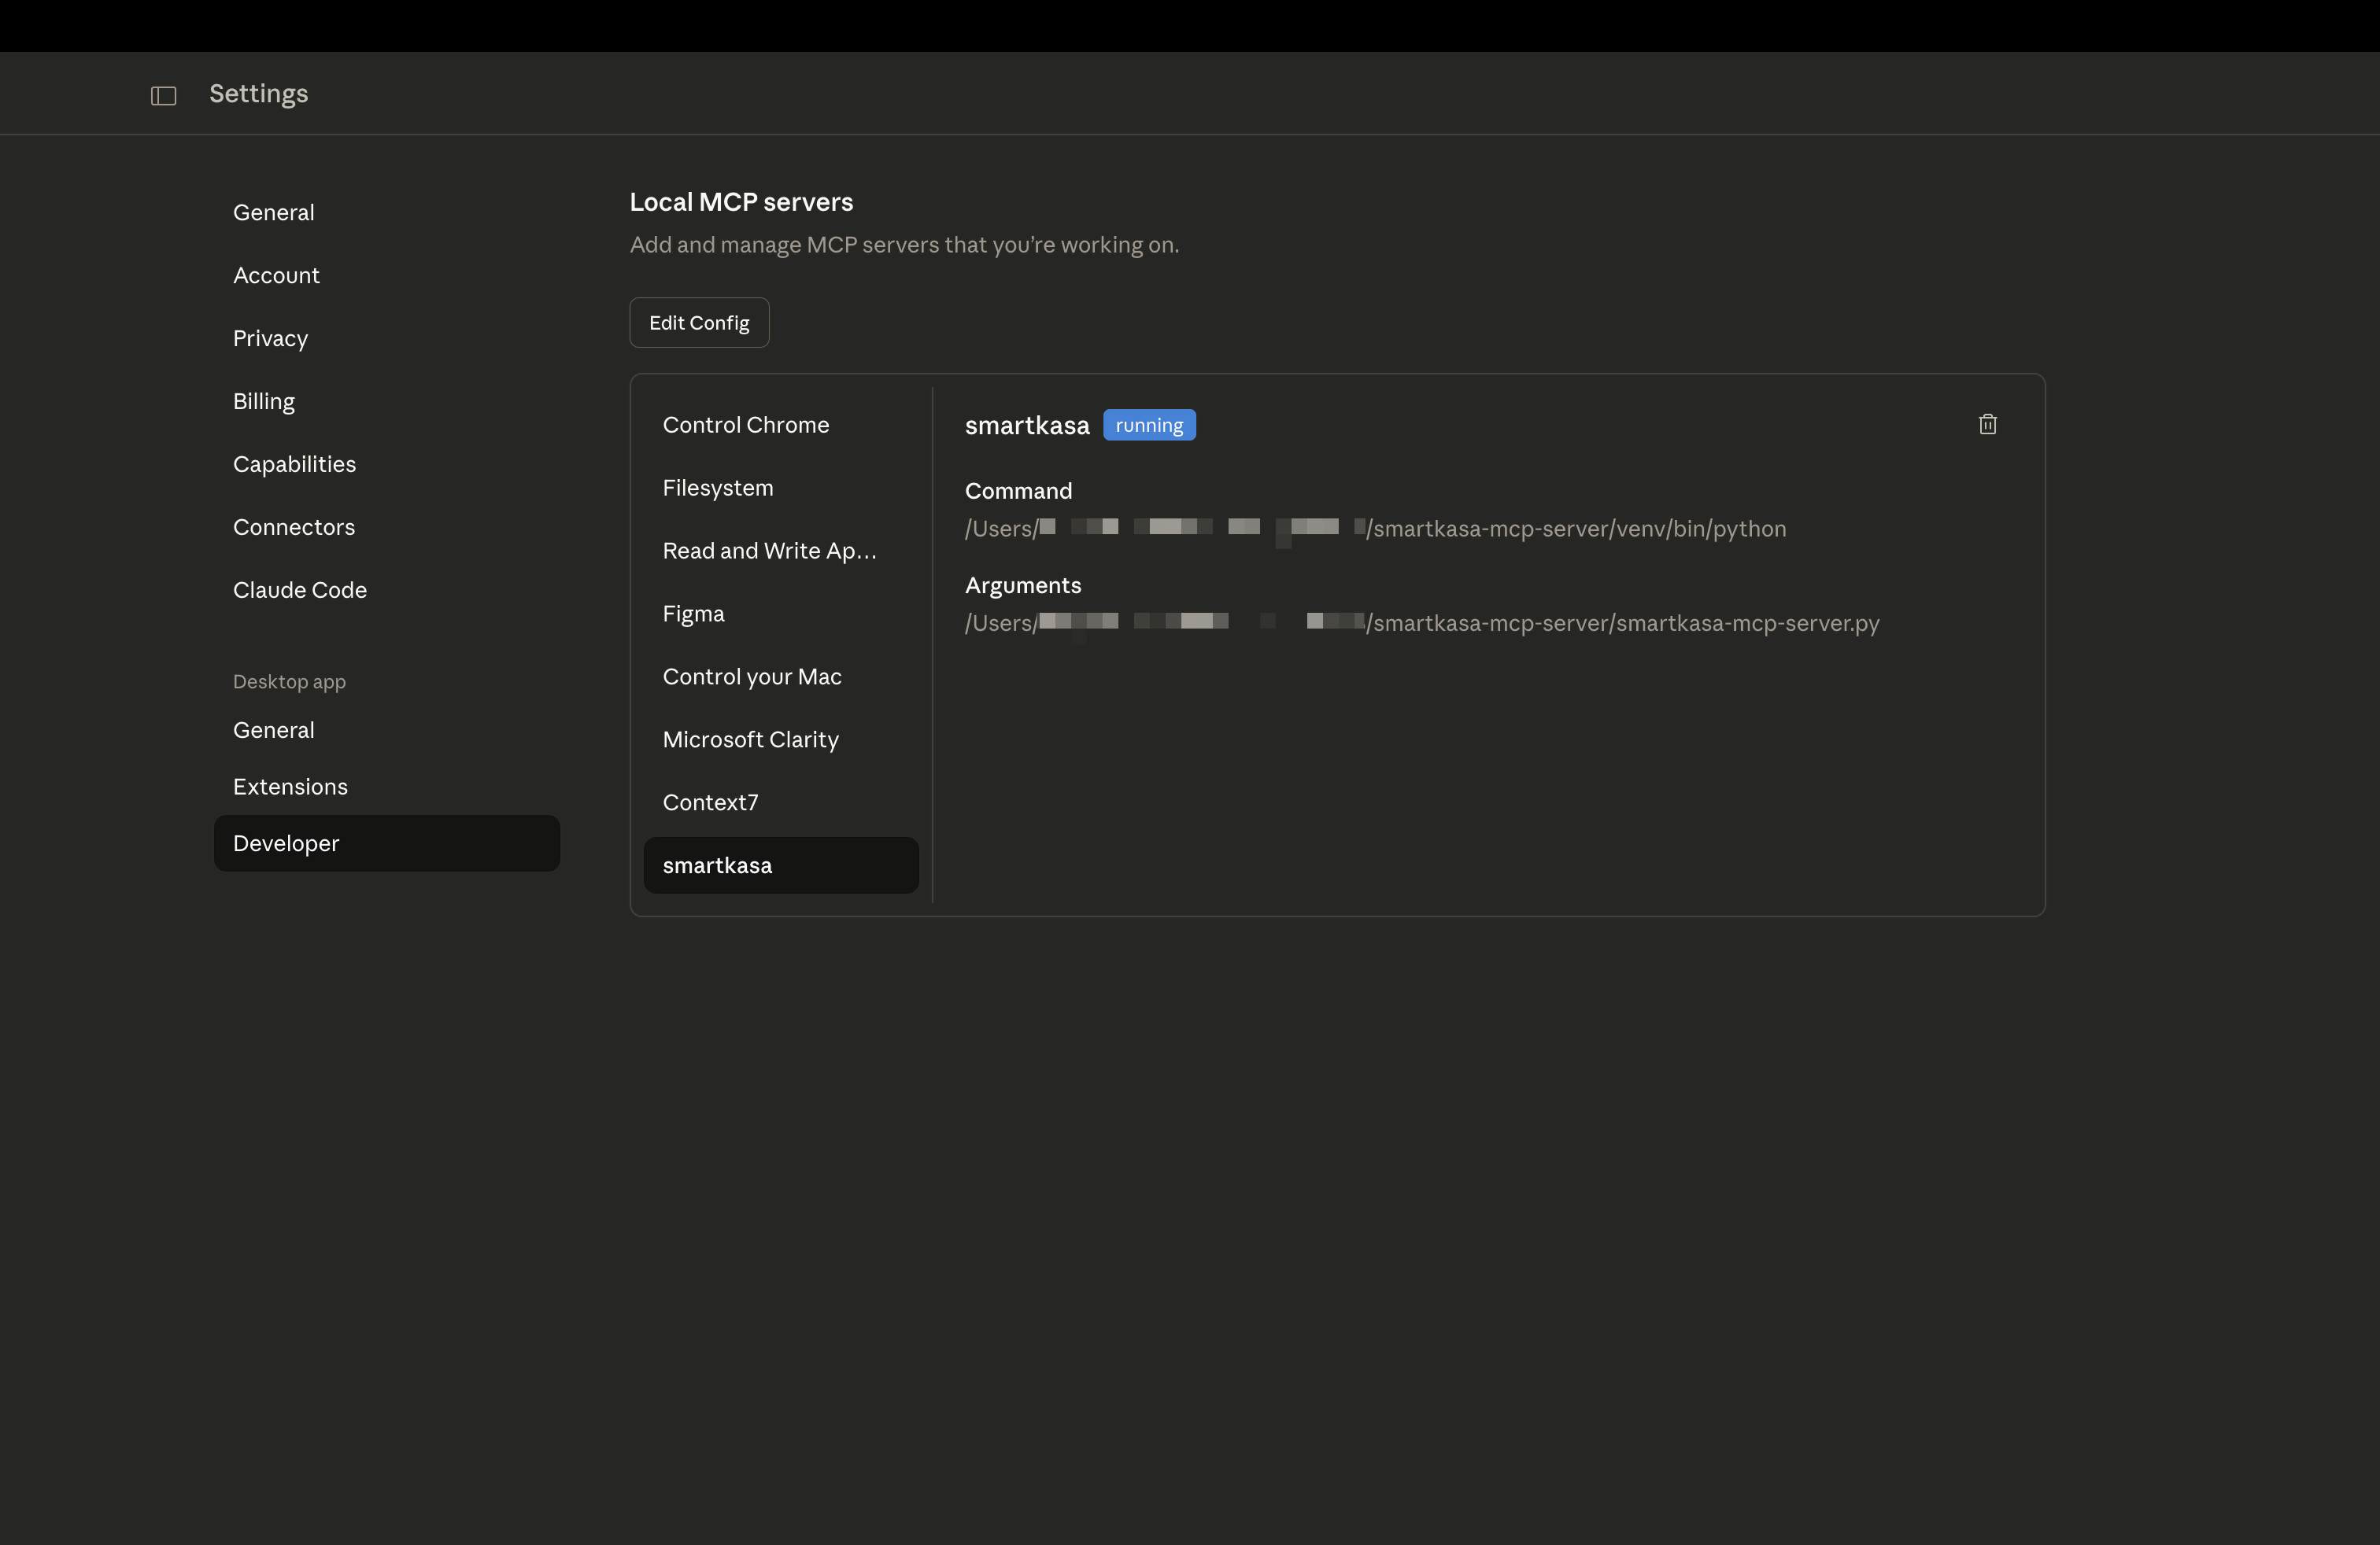The image size is (2380, 1545).
Task: Delete the smartkasa server with trash icon
Action: (x=1987, y=425)
